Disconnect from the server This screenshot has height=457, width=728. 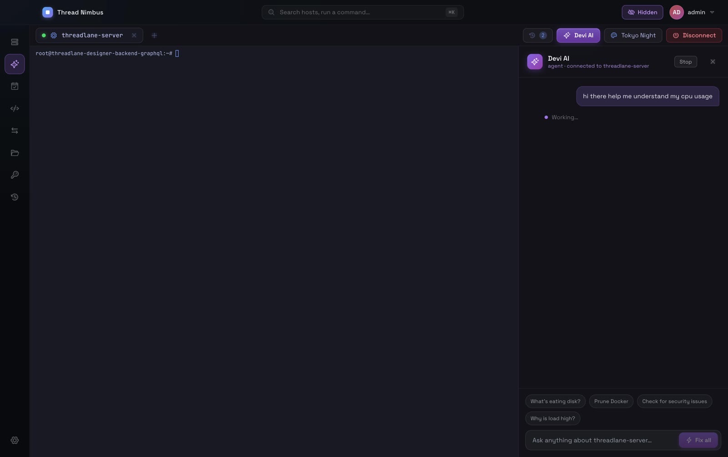click(x=694, y=36)
